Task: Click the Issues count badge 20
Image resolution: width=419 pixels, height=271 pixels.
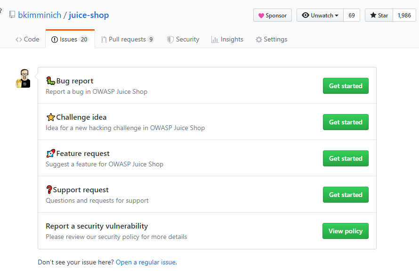Action: coord(84,39)
